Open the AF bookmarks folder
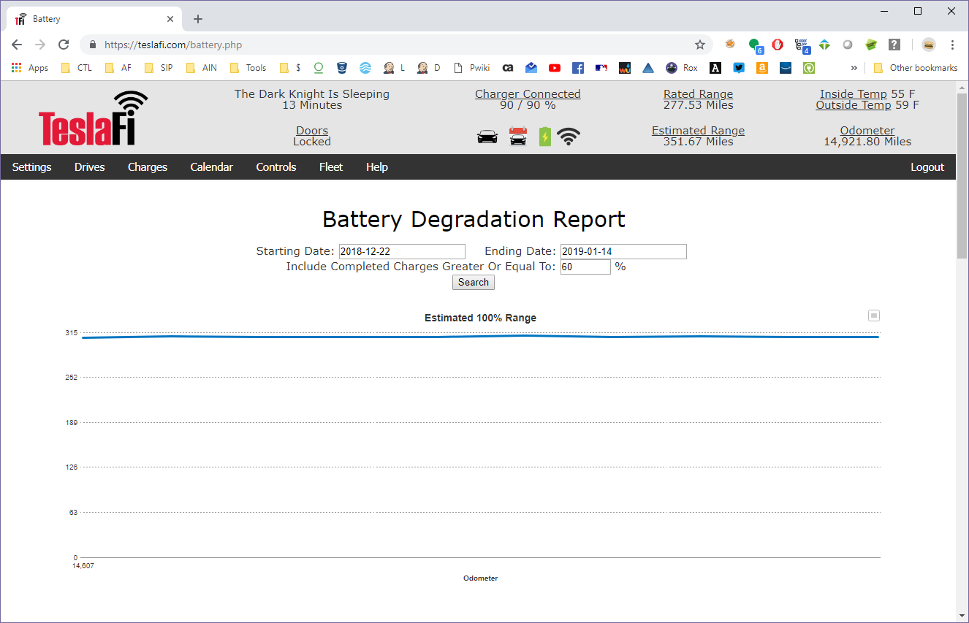This screenshot has height=623, width=969. [x=118, y=68]
